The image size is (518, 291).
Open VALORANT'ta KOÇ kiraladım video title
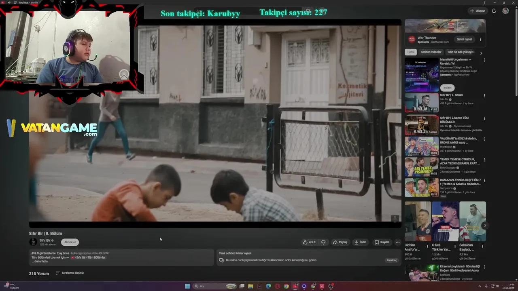pyautogui.click(x=459, y=140)
